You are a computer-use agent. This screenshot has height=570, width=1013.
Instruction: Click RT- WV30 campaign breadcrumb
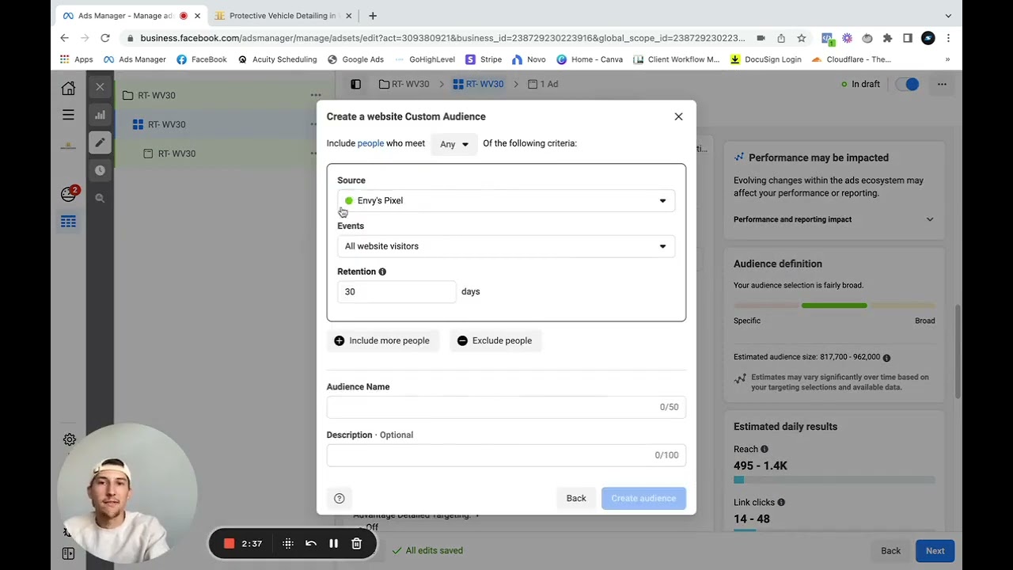404,84
